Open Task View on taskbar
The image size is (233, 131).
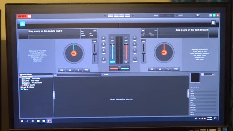32,121
